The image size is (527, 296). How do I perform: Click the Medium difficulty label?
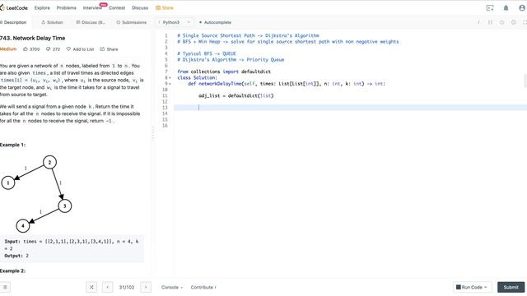tap(8, 49)
